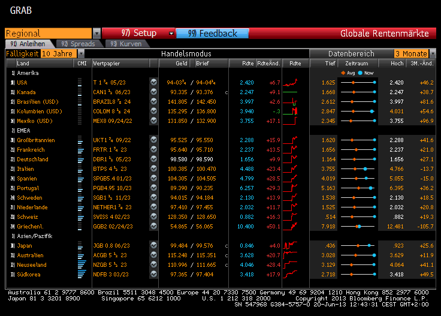Click the chart icon in Italien row

[153, 168]
